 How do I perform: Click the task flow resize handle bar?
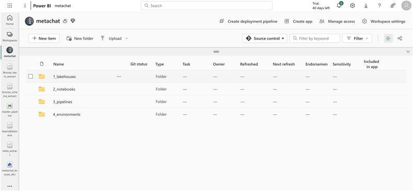pyautogui.click(x=216, y=51)
